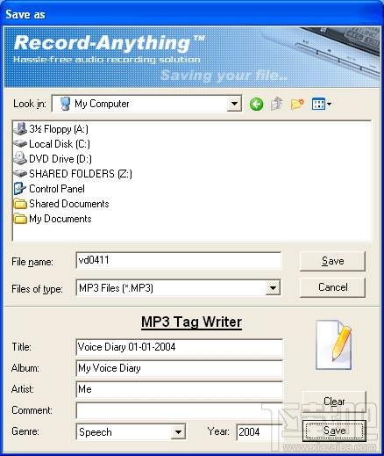The image size is (384, 456).
Task: Click the Year field showing 2004
Action: tap(259, 431)
